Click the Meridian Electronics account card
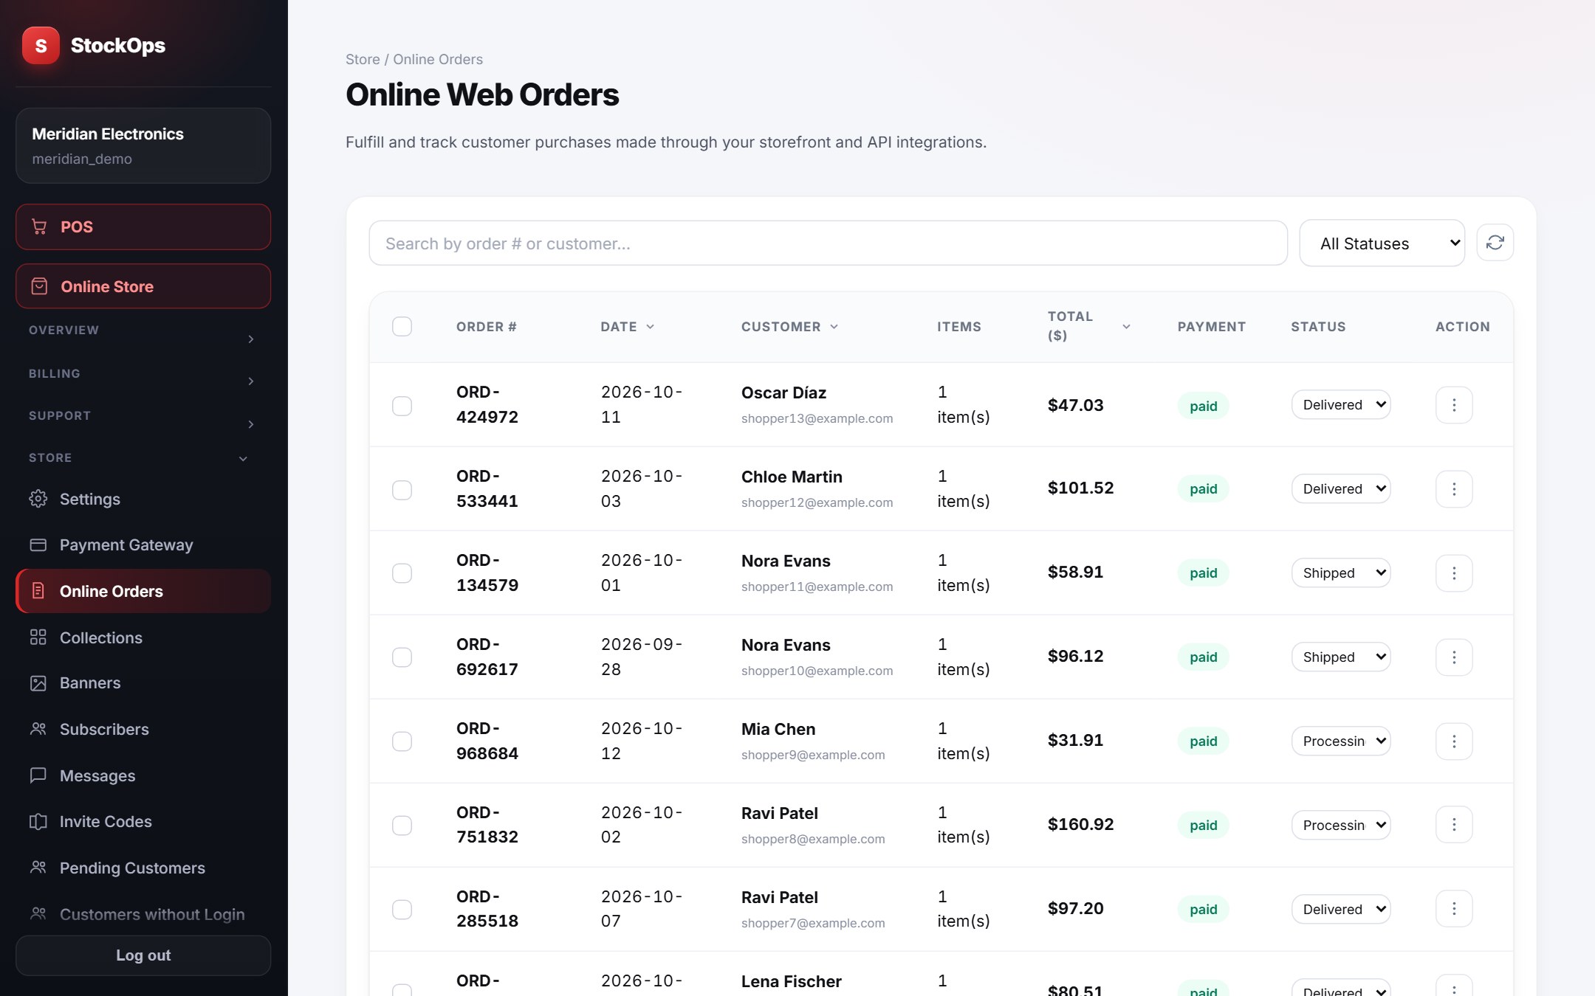 (x=143, y=145)
